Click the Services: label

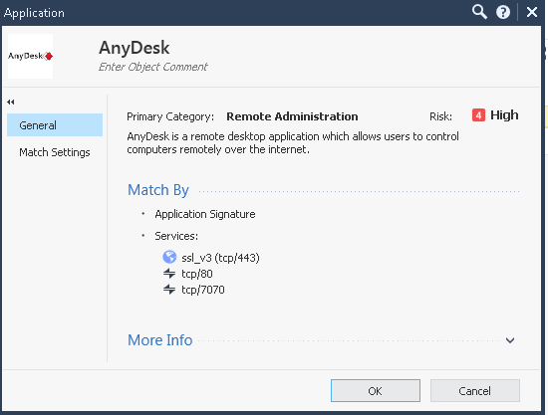(x=176, y=236)
